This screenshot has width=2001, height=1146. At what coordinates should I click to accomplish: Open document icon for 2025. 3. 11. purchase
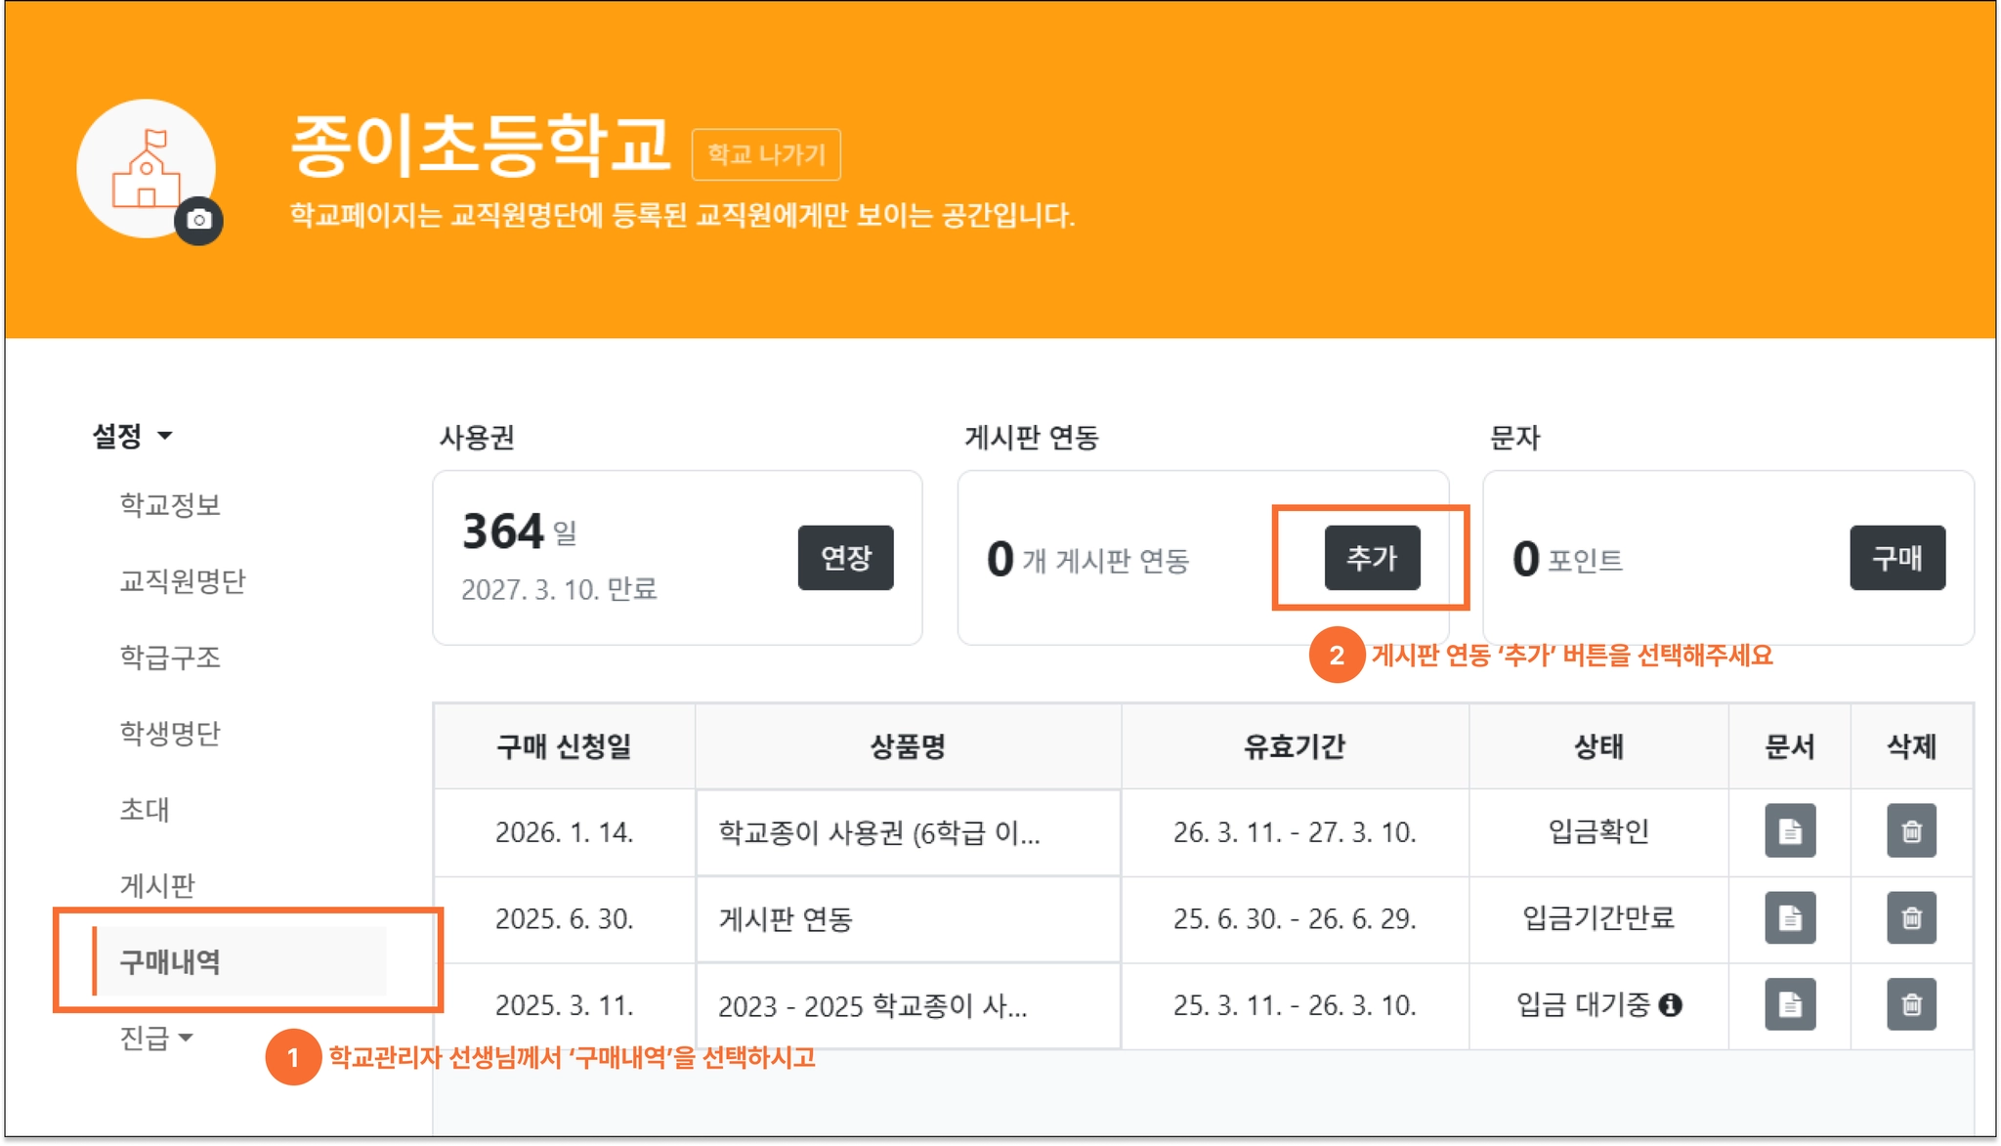point(1789,1004)
